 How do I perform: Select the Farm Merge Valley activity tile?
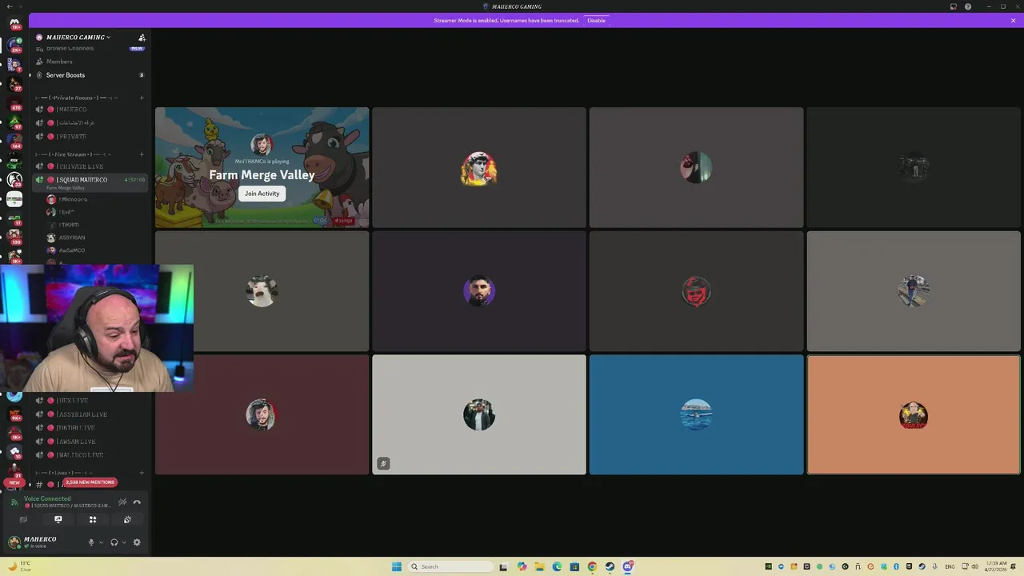coord(262,167)
